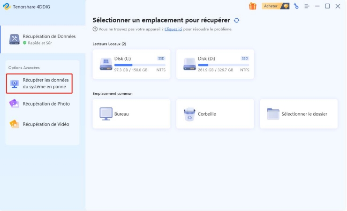Maximize the 4DDiG window
347x211 pixels.
click(327, 6)
